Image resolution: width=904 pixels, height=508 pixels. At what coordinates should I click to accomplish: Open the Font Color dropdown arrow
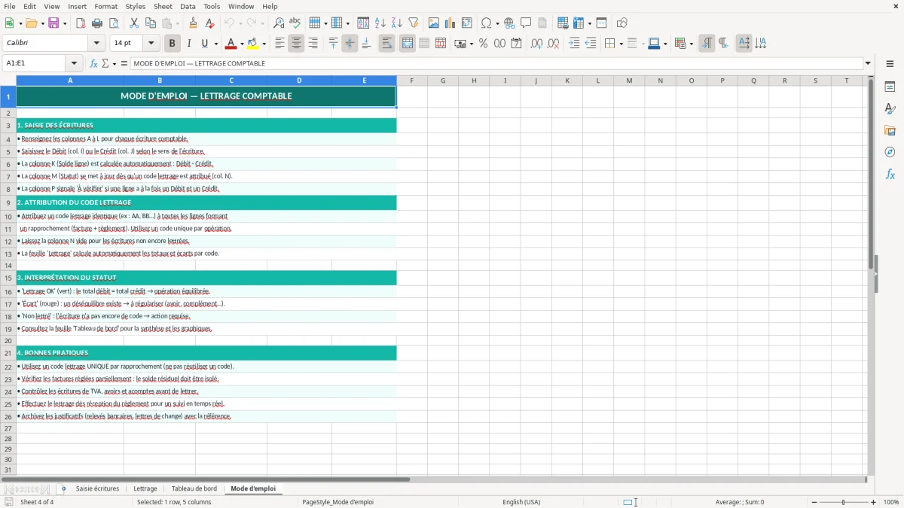click(242, 44)
